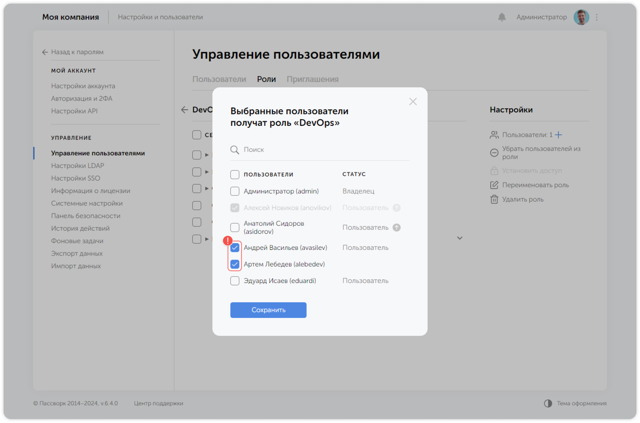The height and width of the screenshot is (423, 640).
Task: Open notifications via the bell icon
Action: [501, 17]
